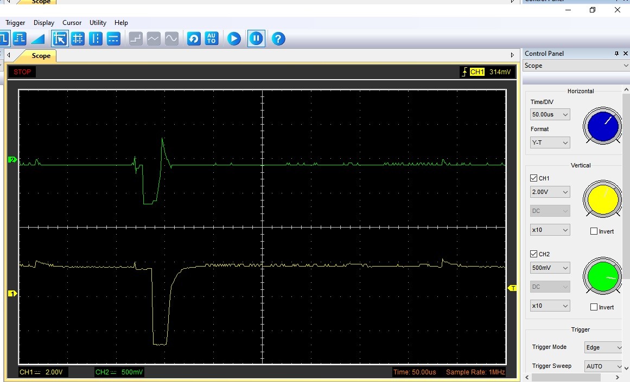This screenshot has height=382, width=630.
Task: Open the CH2 500mV volts dropdown
Action: 550,268
